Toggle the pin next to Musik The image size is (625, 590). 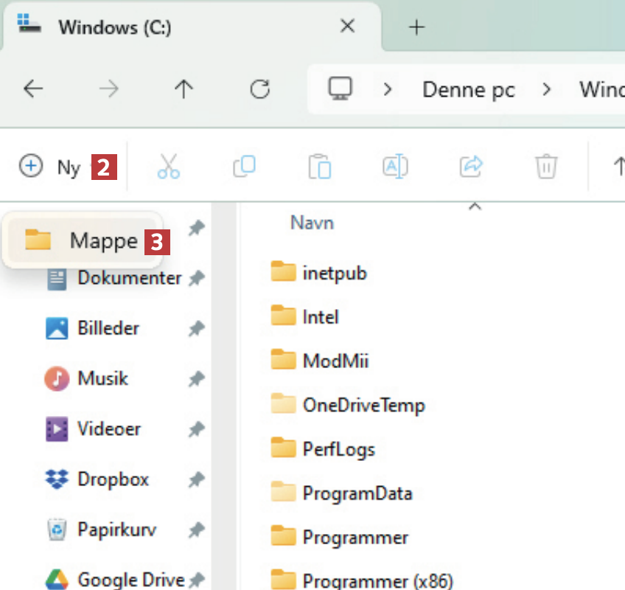click(x=196, y=379)
